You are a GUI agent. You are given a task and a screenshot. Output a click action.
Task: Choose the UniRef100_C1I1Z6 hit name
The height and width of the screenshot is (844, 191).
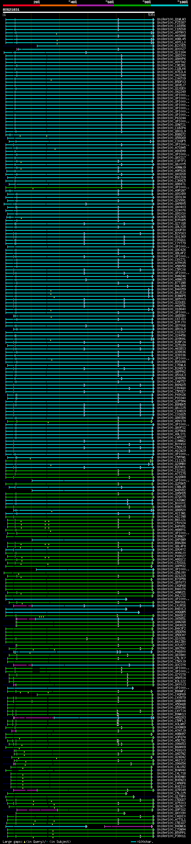pos(171,461)
